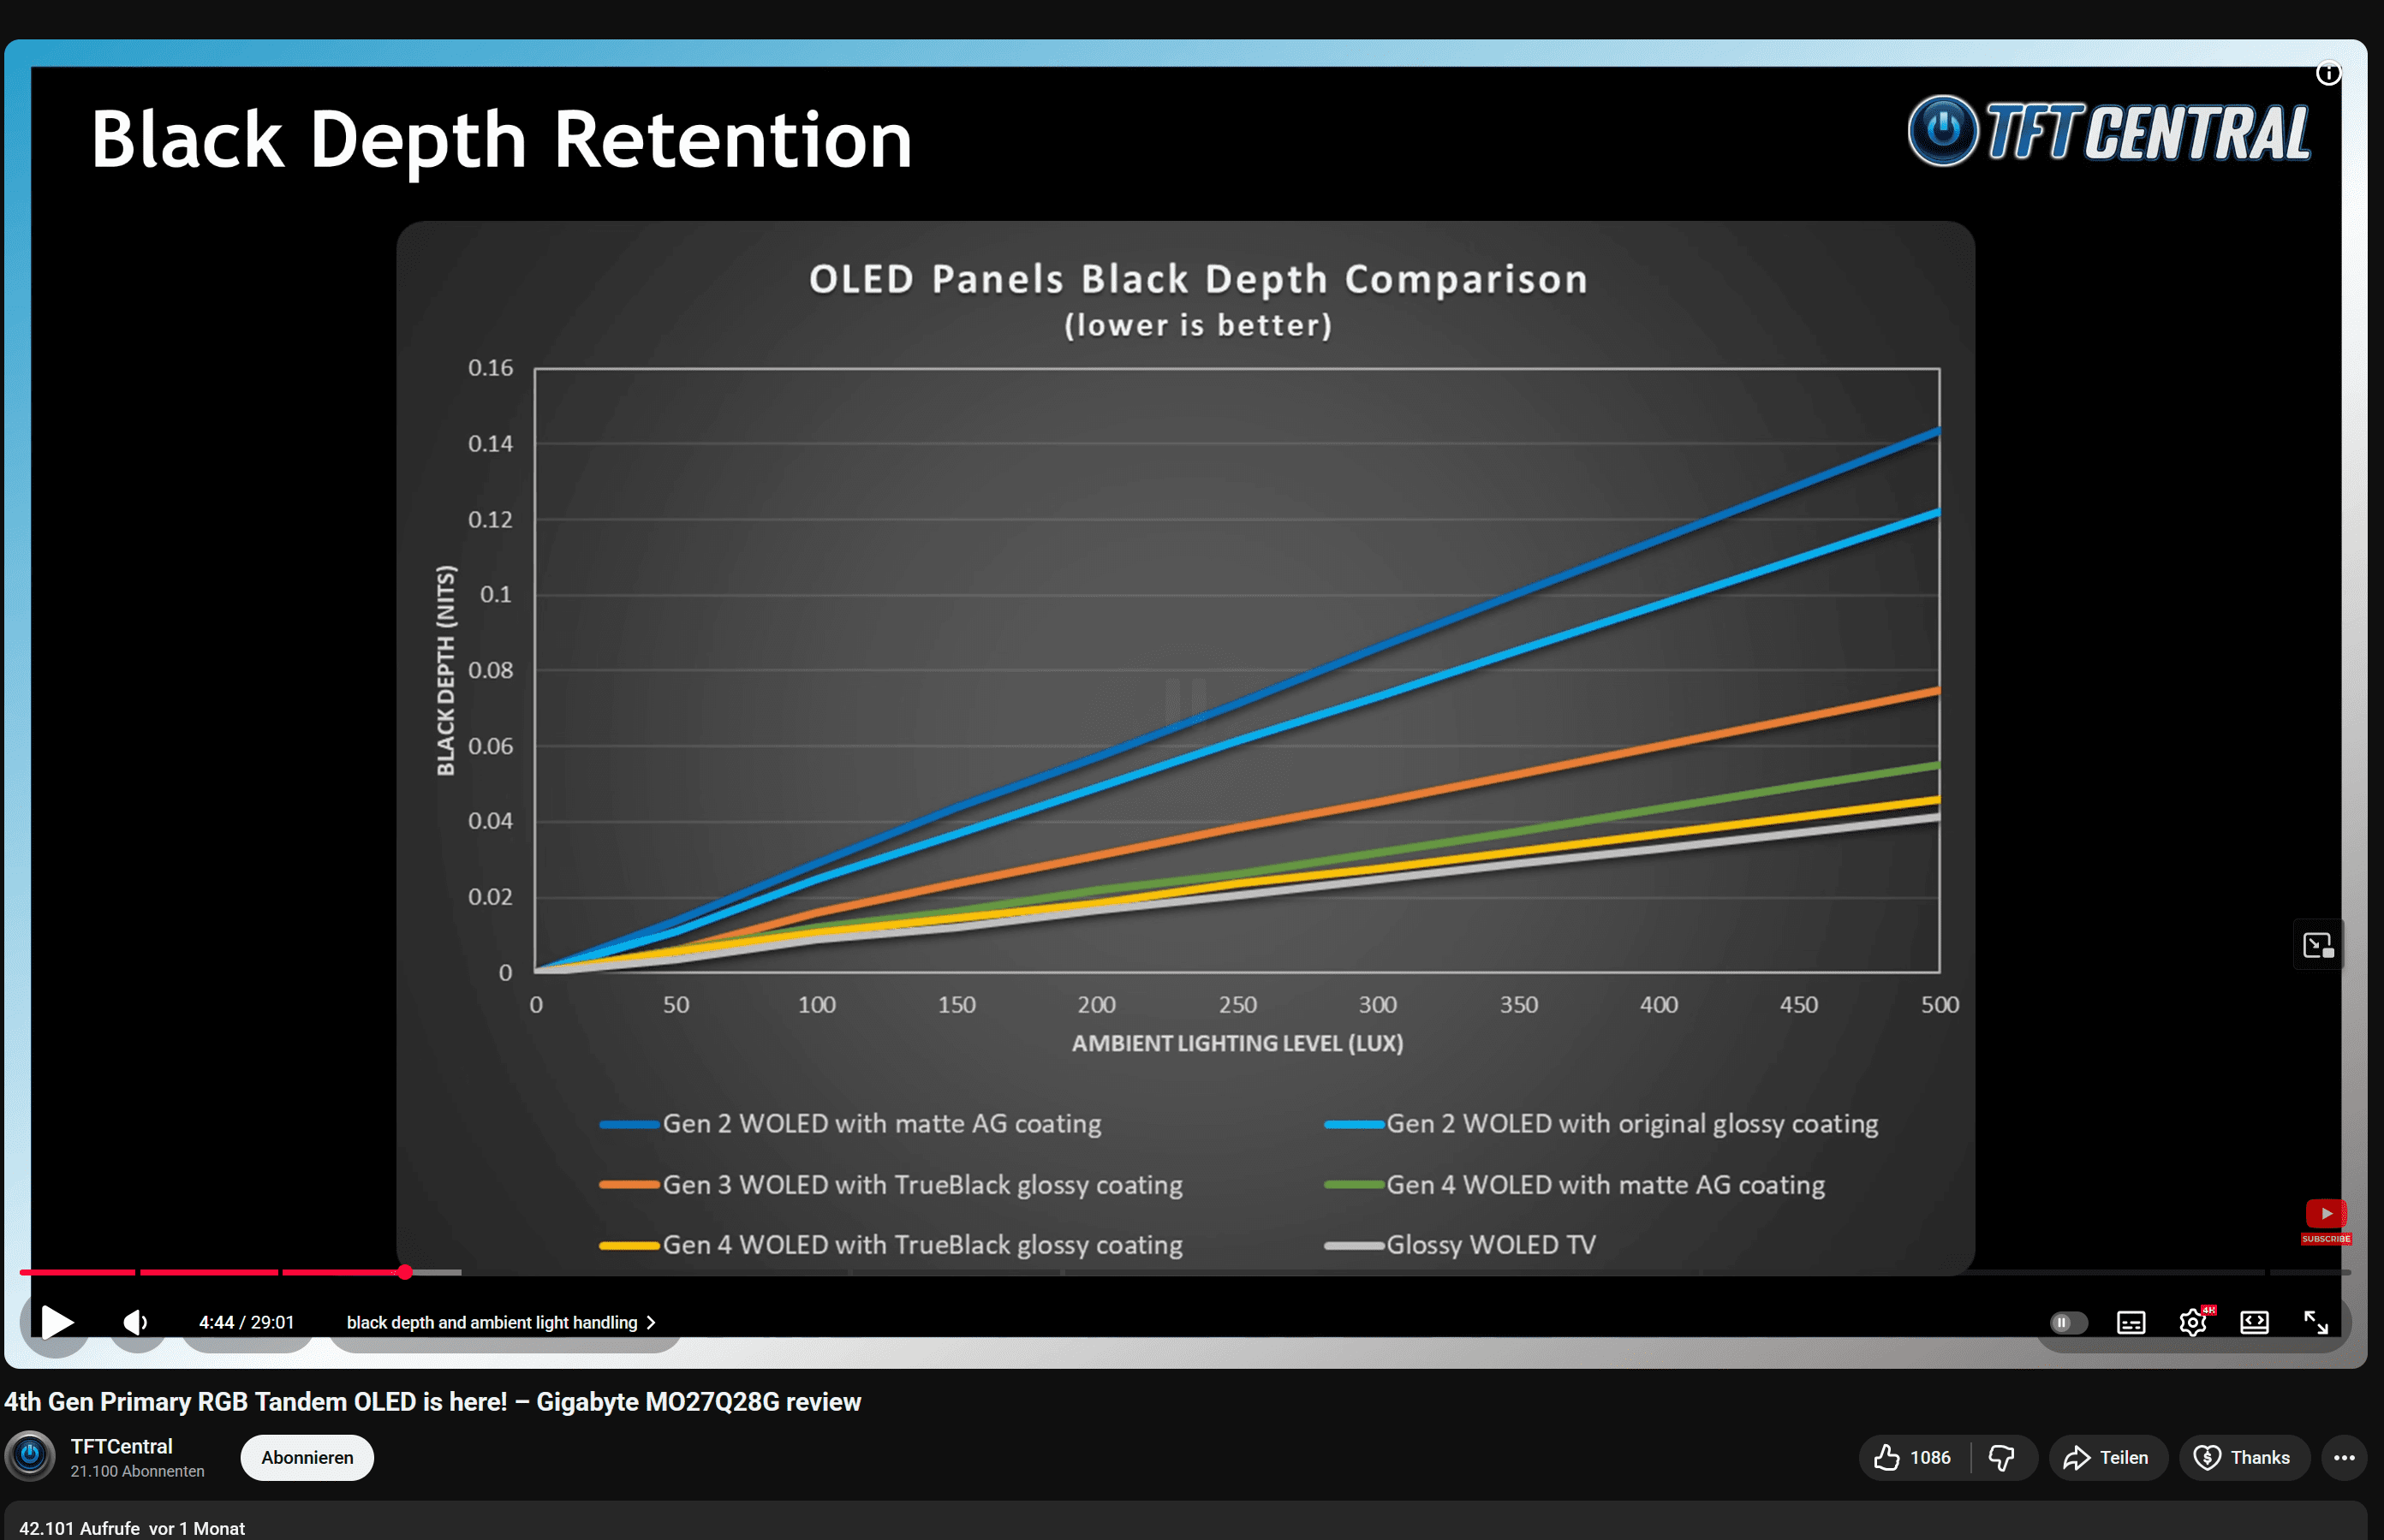Open the miniplayer overlay button

2317,945
